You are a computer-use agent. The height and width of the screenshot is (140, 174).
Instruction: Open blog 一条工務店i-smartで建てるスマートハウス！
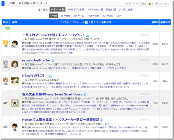(53, 35)
